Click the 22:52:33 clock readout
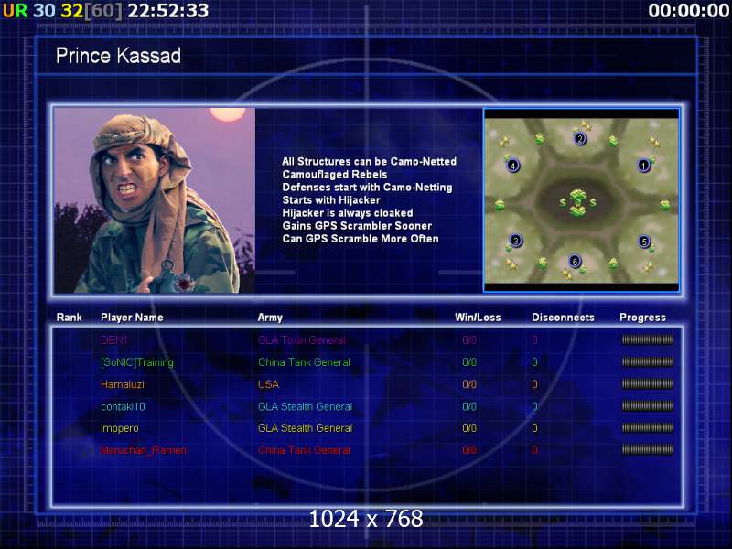This screenshot has width=732, height=549. click(168, 11)
